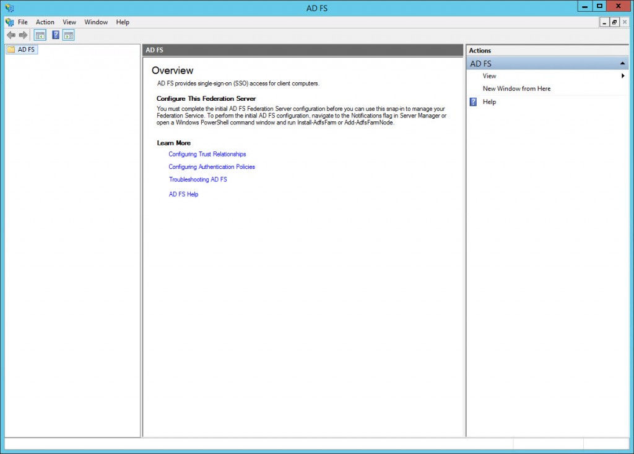Click the back navigation arrow
The width and height of the screenshot is (634, 454).
coord(11,35)
